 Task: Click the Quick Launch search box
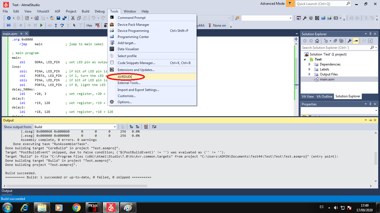(323, 4)
